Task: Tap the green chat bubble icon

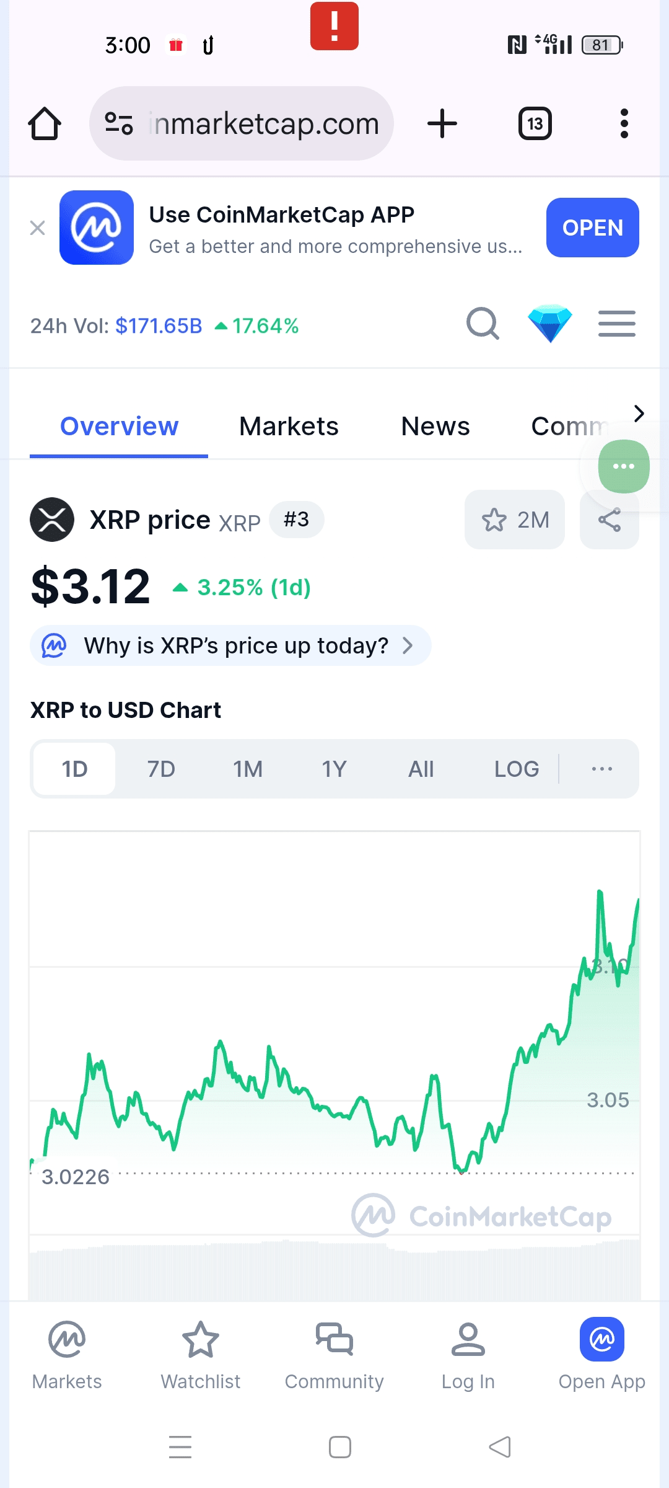Action: click(x=623, y=466)
